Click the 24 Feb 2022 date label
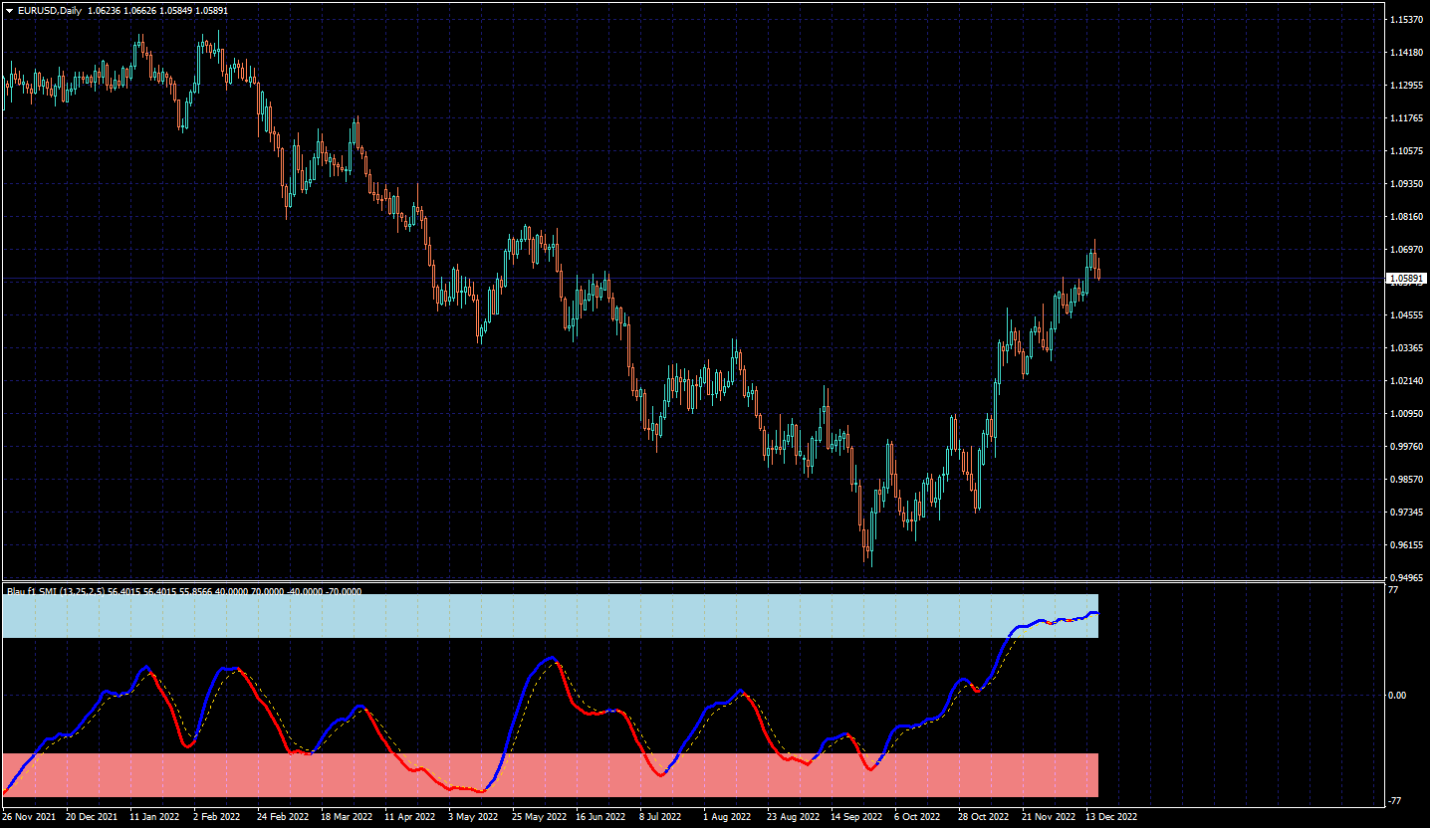Screen dimensions: 1430x828 pos(282,817)
